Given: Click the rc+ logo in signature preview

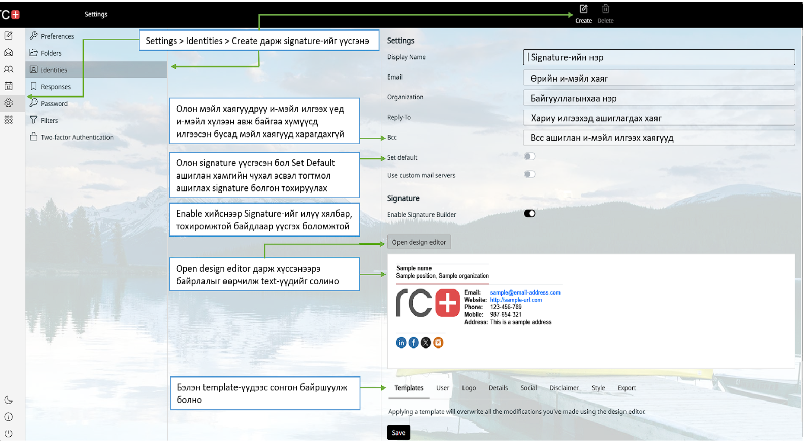Looking at the screenshot, I should pos(428,303).
